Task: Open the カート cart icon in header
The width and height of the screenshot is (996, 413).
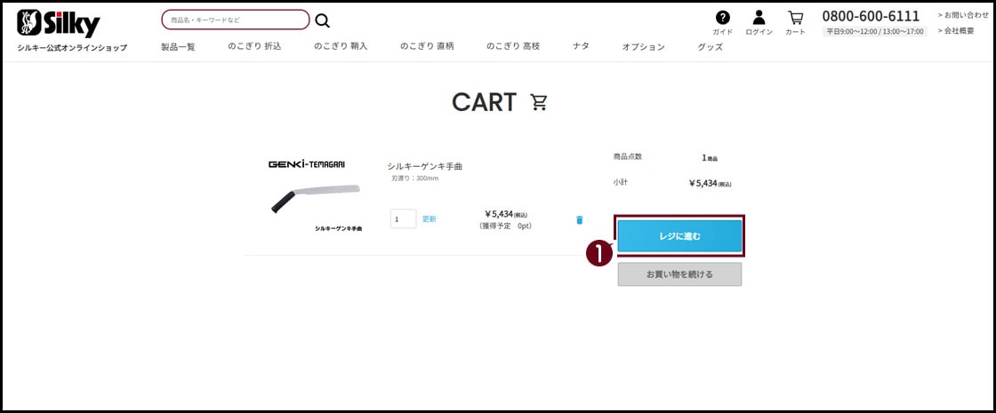Action: coord(795,18)
